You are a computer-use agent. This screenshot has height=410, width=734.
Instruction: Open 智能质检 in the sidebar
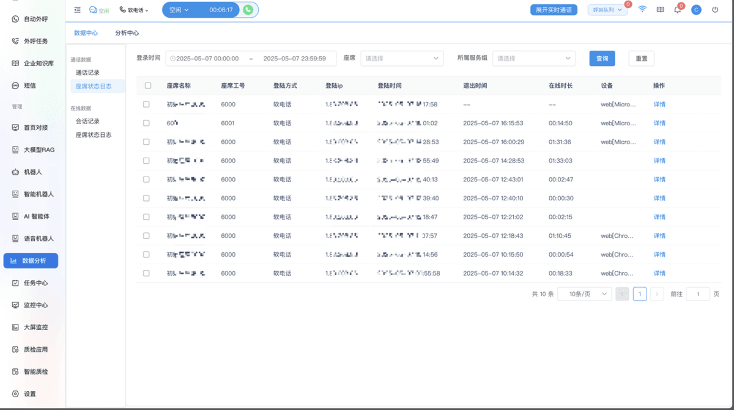click(x=31, y=372)
